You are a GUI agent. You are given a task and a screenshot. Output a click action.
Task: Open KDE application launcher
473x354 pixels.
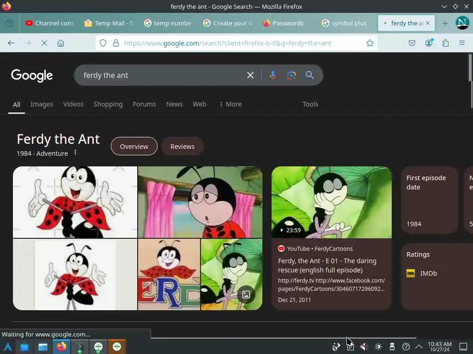[x=7, y=347]
